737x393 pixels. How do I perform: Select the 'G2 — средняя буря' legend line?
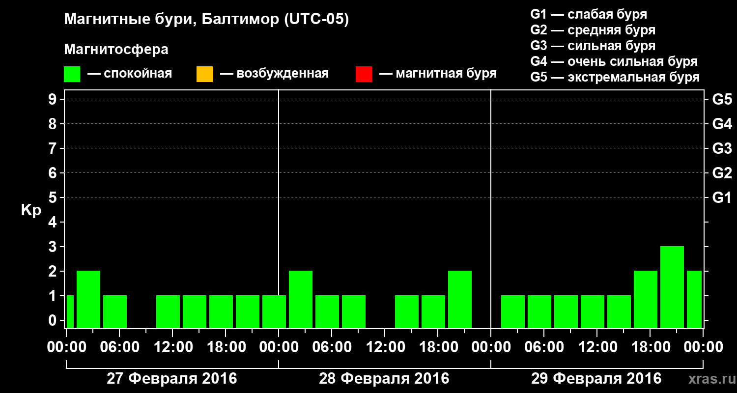[x=593, y=30]
